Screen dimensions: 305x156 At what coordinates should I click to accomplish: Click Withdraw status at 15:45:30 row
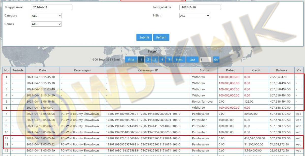(x=199, y=77)
